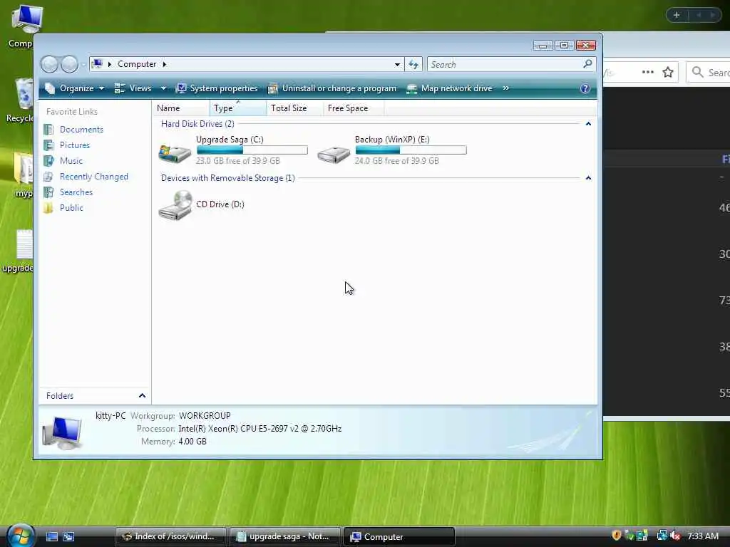
Task: Click the Search input field in Explorer
Action: [x=504, y=64]
